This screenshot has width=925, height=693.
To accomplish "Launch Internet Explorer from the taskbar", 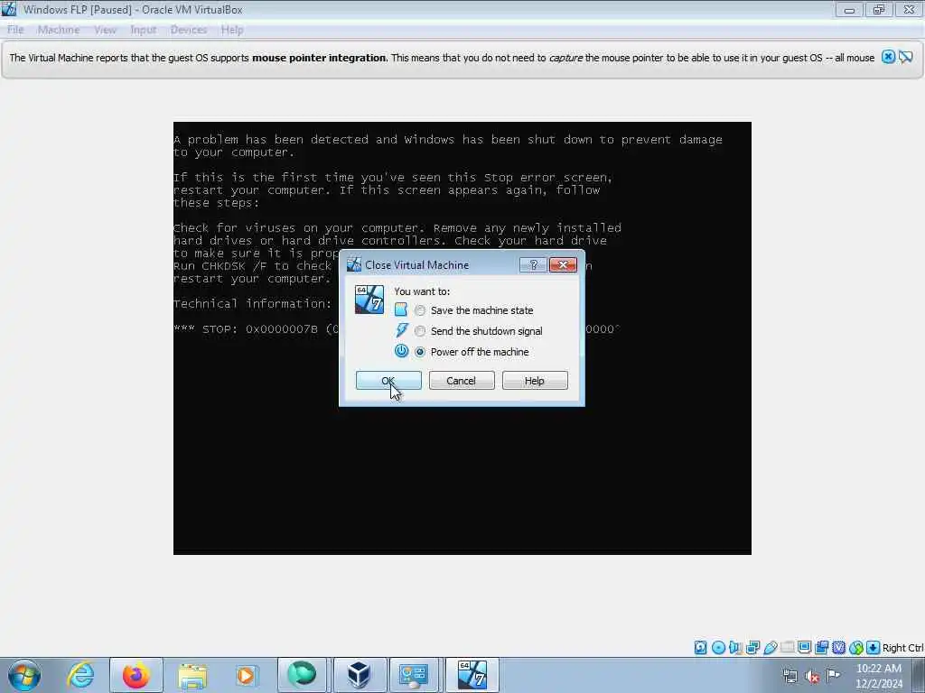I will point(80,675).
